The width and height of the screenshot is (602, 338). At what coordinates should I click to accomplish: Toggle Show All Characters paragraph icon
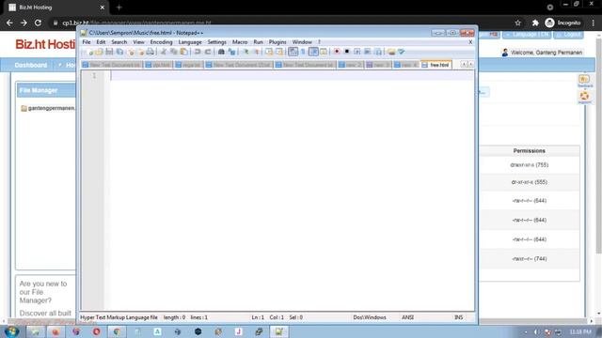[303, 52]
